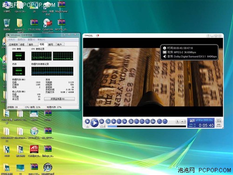The image size is (233, 175).
Task: Stop playback in the CyberLink player
Action: pyautogui.click(x=88, y=121)
